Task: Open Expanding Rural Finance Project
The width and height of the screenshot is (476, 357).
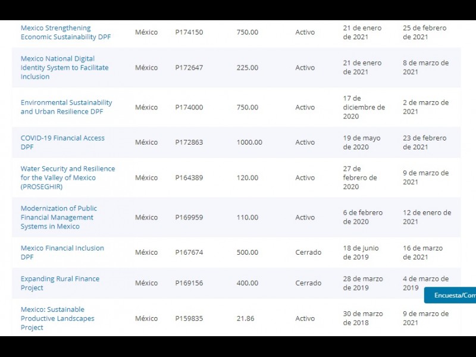Action: 59,283
